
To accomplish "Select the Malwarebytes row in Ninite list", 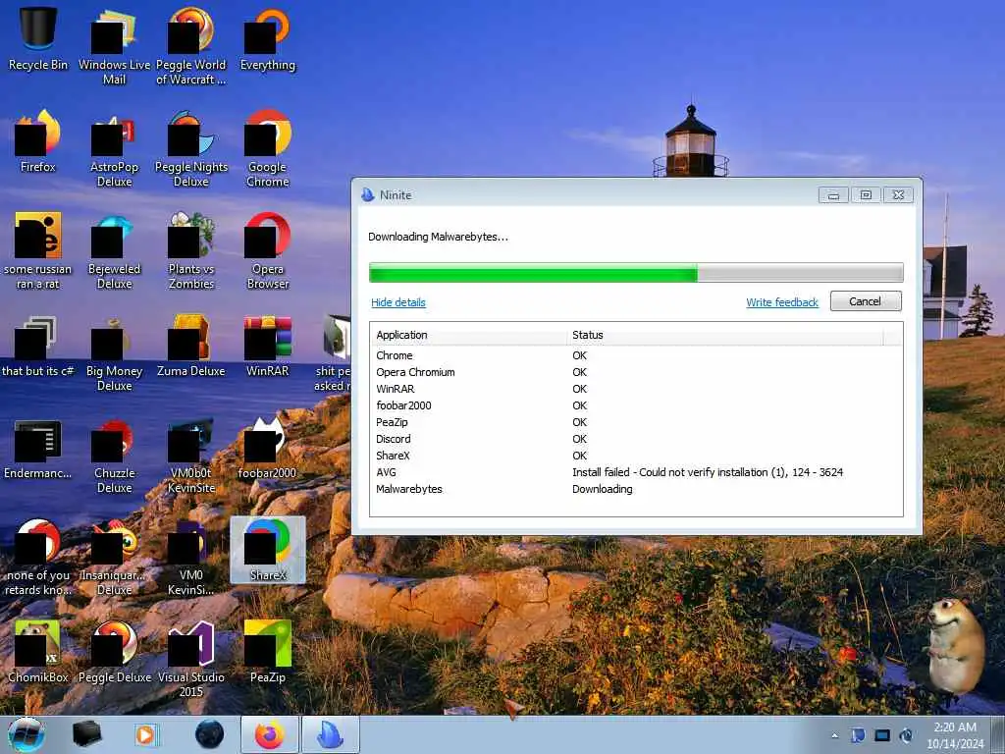I will click(636, 489).
